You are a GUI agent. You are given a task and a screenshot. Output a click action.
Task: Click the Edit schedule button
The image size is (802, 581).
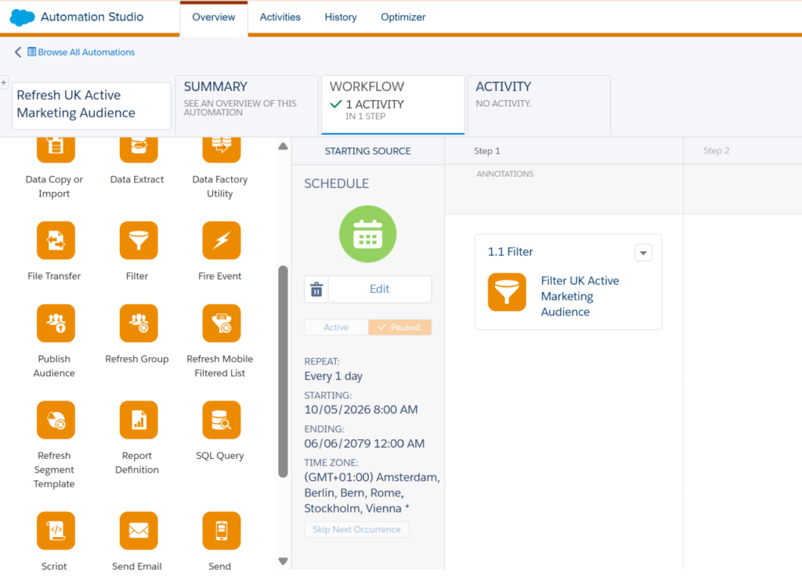click(x=380, y=289)
